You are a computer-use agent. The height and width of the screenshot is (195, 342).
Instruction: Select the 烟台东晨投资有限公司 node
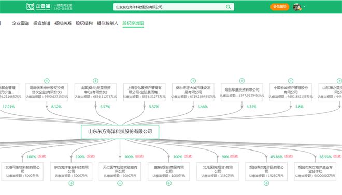[x=242, y=92]
